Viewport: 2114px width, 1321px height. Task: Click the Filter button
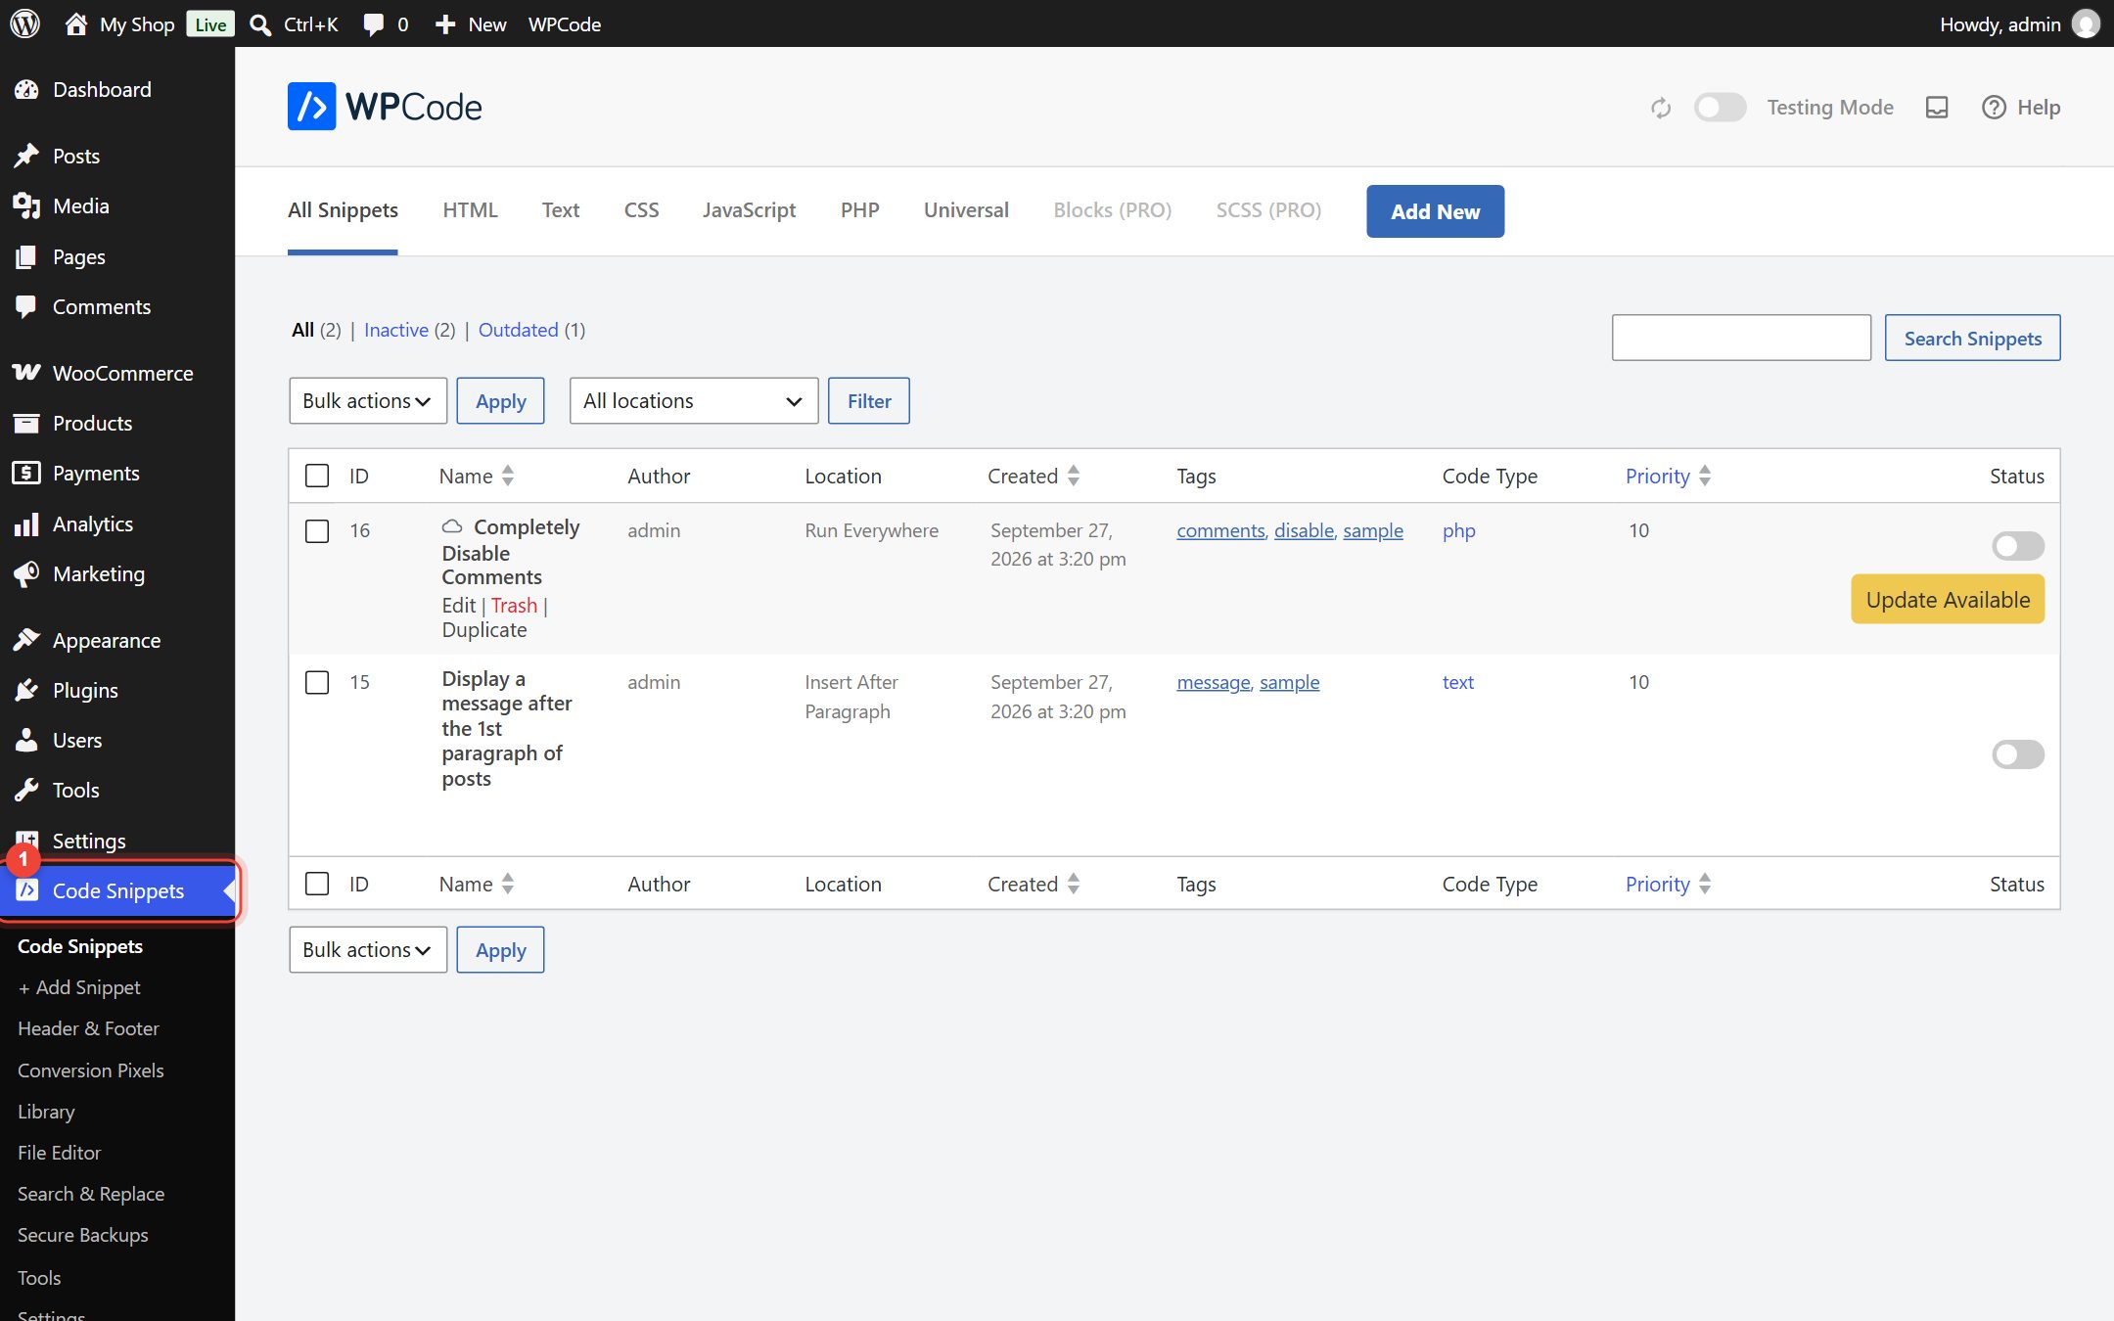pos(869,400)
